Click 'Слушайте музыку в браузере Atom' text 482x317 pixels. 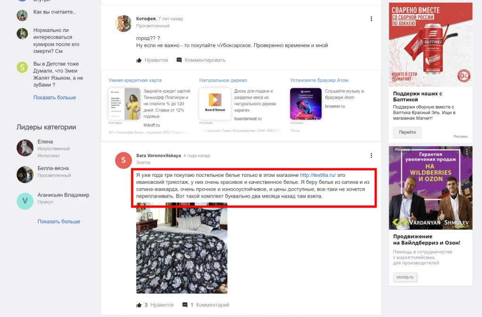(344, 95)
